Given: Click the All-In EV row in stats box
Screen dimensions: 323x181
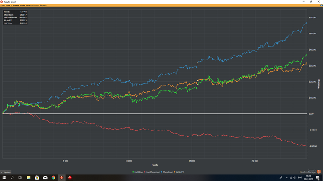Looking at the screenshot, I should click(x=15, y=20).
